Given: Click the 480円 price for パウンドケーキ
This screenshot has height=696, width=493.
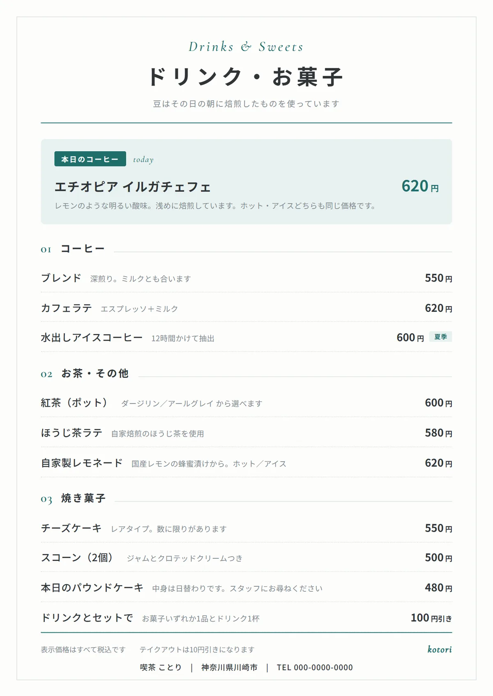Looking at the screenshot, I should pyautogui.click(x=438, y=588).
